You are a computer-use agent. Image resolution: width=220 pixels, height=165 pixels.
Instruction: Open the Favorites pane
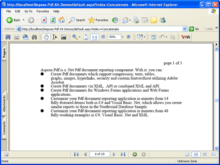pos(98,20)
